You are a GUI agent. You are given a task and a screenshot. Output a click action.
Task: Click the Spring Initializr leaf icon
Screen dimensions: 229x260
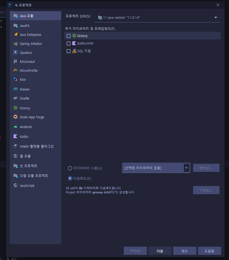click(x=16, y=44)
